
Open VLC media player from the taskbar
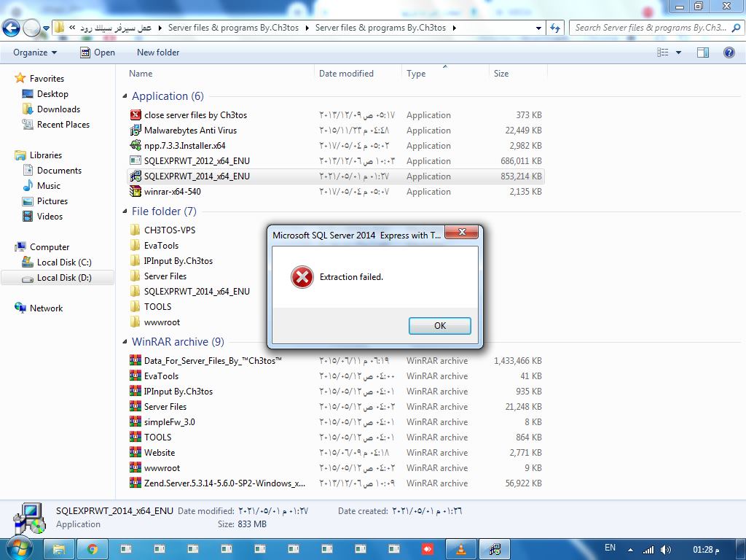[x=460, y=550]
